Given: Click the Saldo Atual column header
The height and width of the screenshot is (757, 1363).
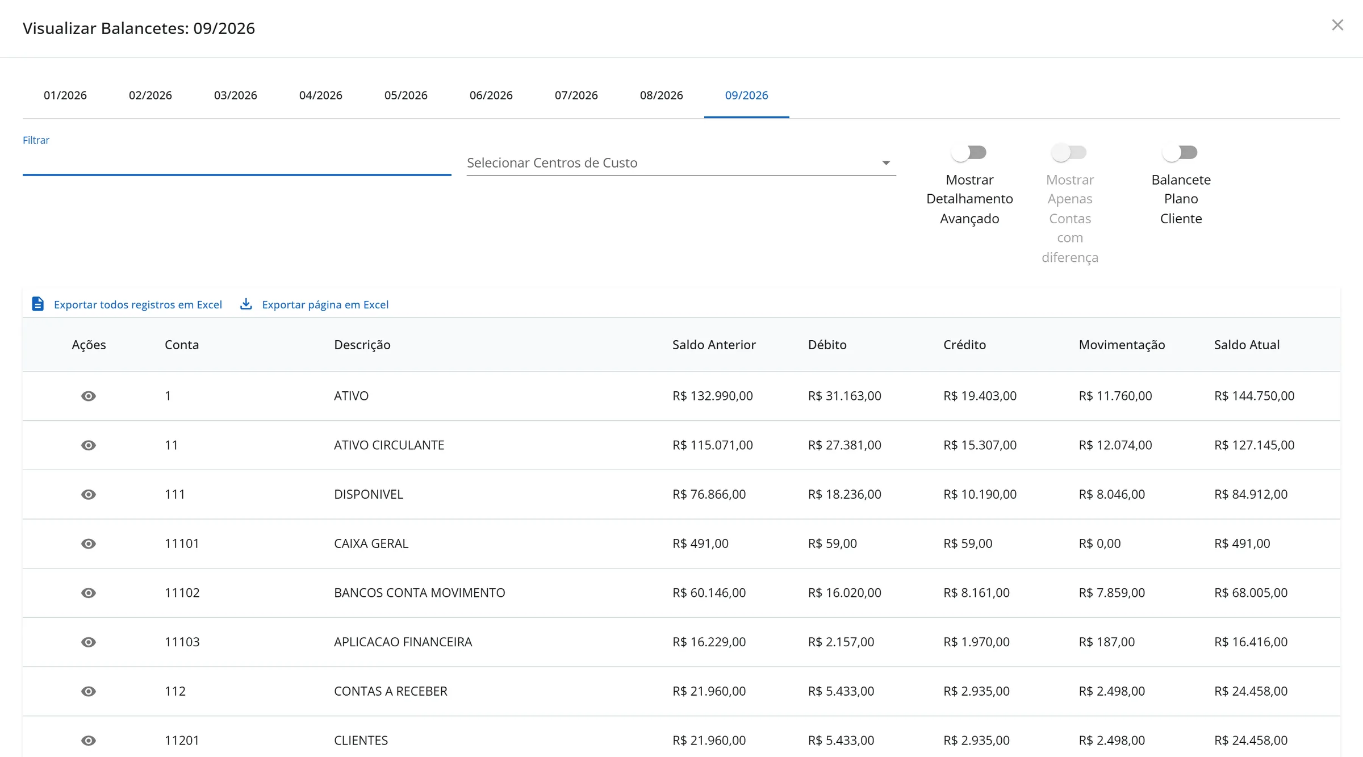Looking at the screenshot, I should (x=1247, y=345).
